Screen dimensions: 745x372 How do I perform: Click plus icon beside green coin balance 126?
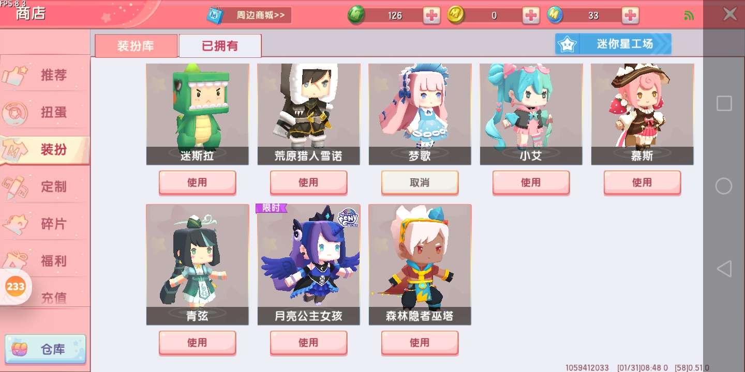(431, 16)
